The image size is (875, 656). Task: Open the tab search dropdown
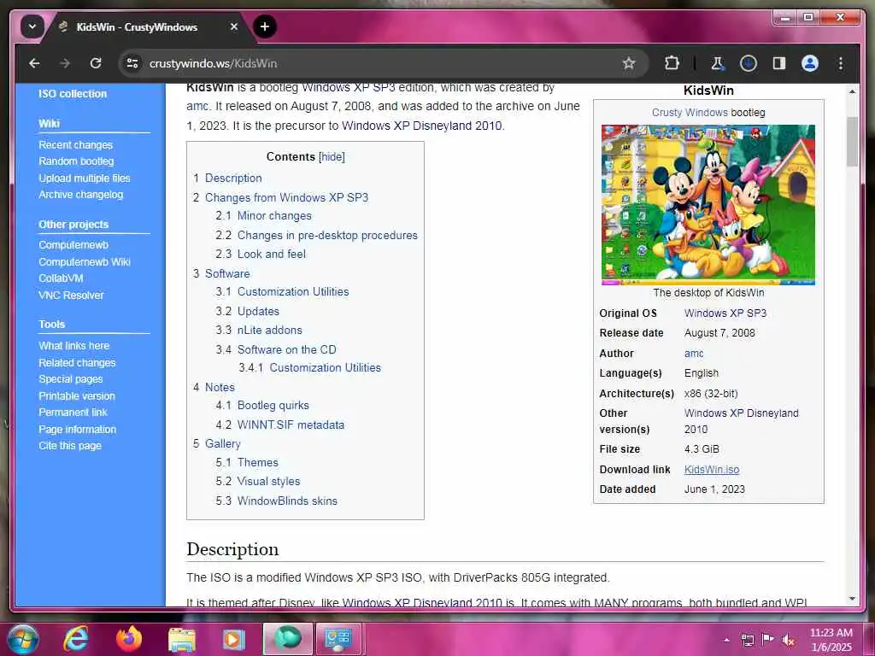tap(32, 26)
